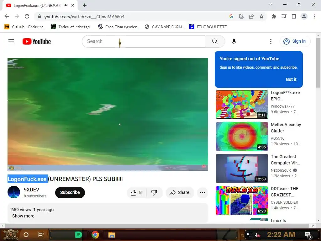Image resolution: width=321 pixels, height=241 pixels.
Task: Go forward in Chrome
Action: click(x=17, y=16)
